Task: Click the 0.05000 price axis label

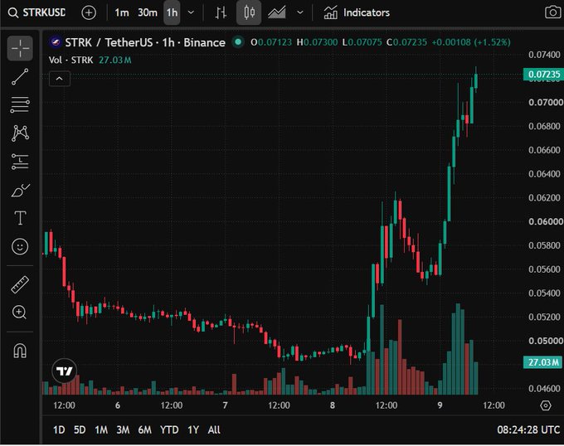Action: (x=546, y=341)
